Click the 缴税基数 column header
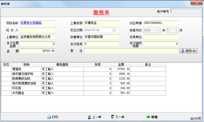The height and width of the screenshot is (122, 204). [62, 64]
